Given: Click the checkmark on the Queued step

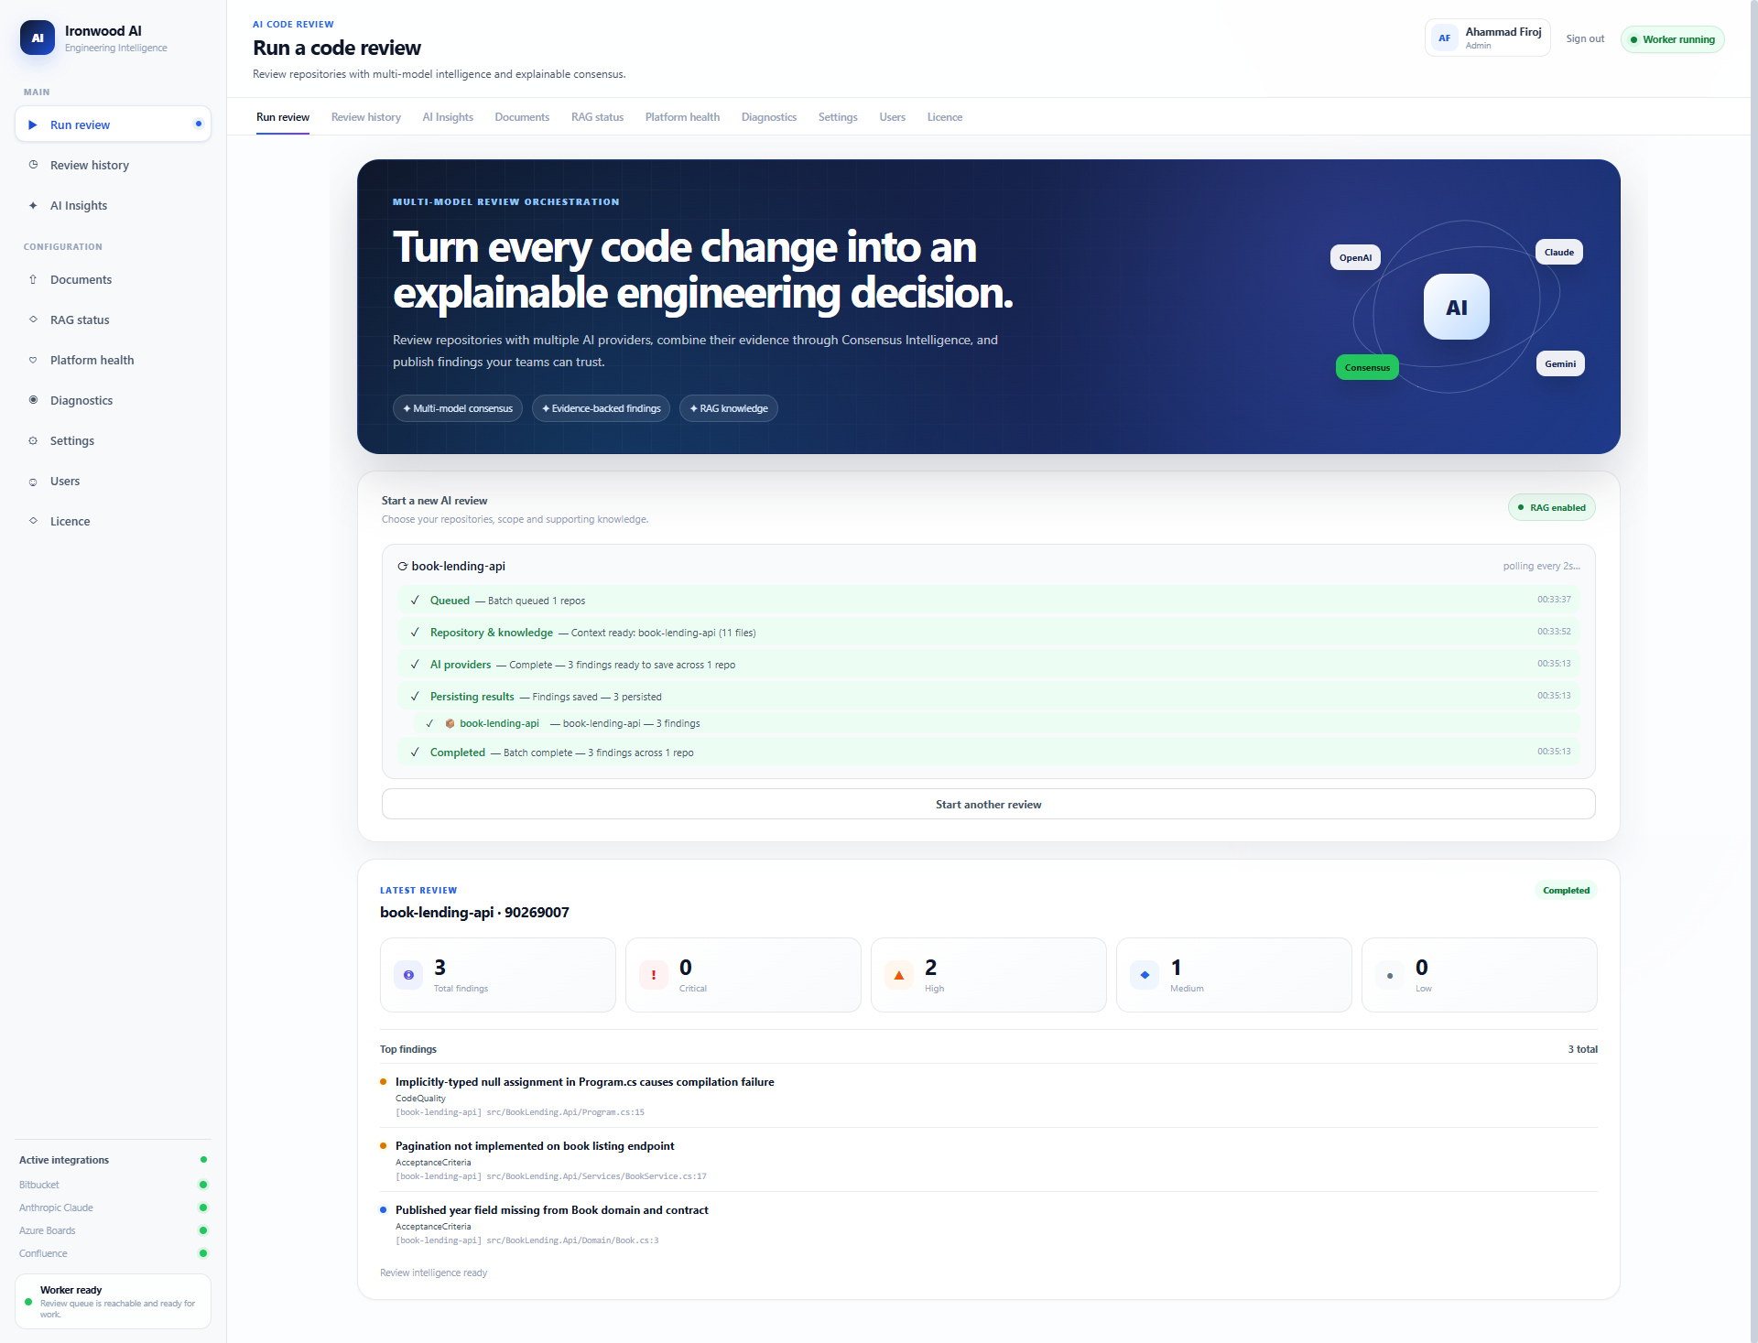Looking at the screenshot, I should pos(415,601).
